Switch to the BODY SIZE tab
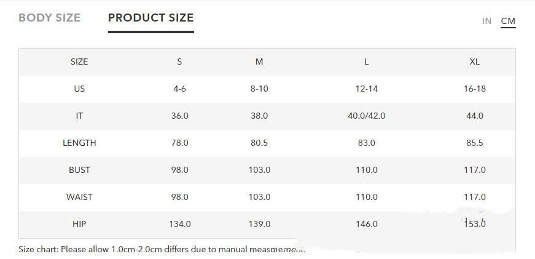This screenshot has height=259, width=535. coord(50,18)
